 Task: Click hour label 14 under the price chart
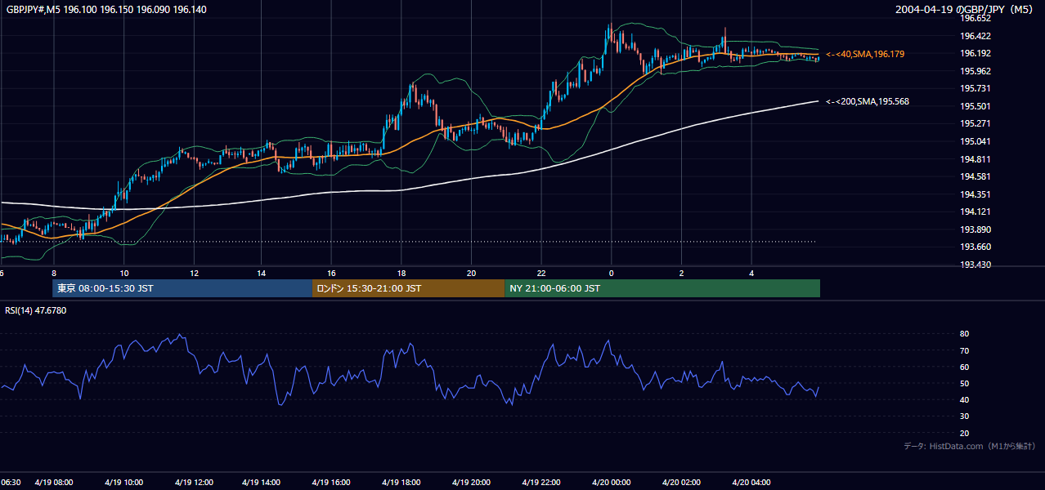[262, 273]
